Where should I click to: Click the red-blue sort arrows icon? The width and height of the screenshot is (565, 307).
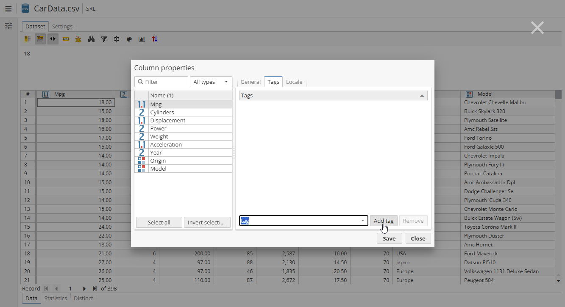click(155, 39)
